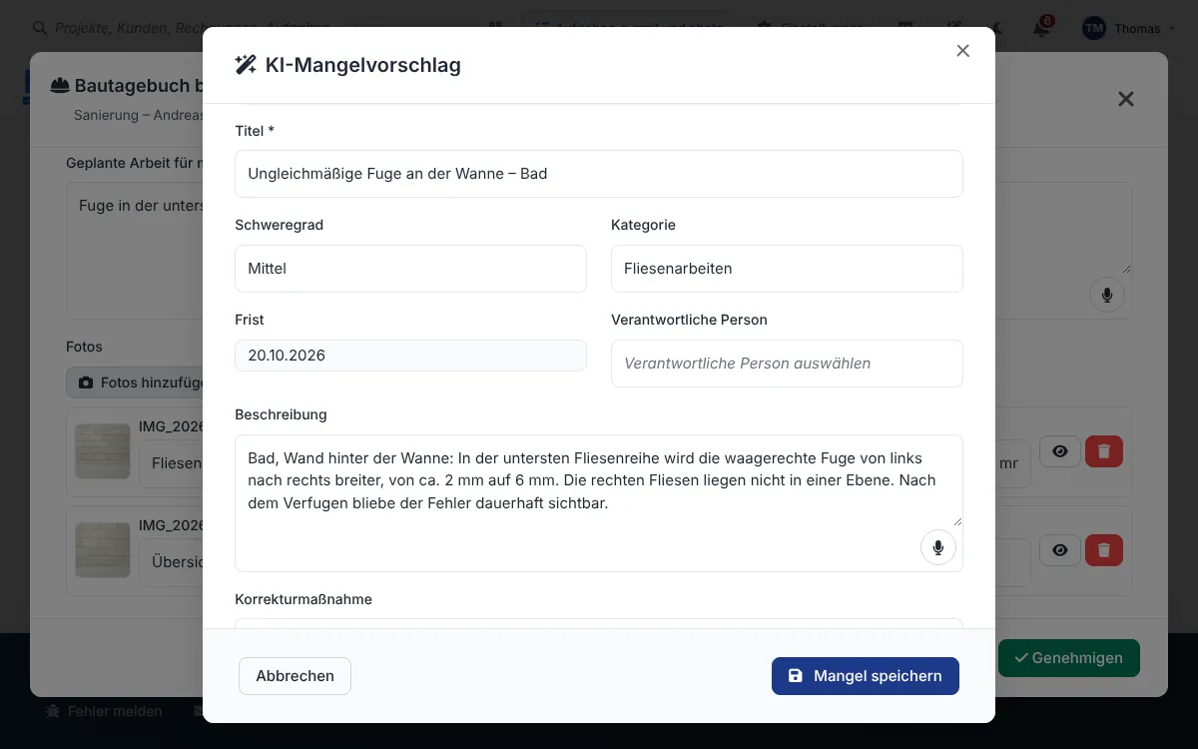Open the thumbnail next to the Übersic caption
1198x749 pixels.
click(103, 550)
